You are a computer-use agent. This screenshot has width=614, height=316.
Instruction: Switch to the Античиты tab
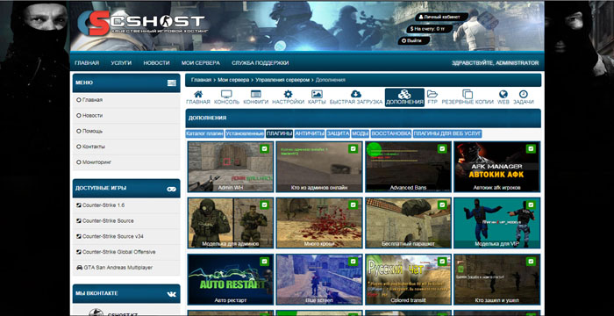point(310,133)
